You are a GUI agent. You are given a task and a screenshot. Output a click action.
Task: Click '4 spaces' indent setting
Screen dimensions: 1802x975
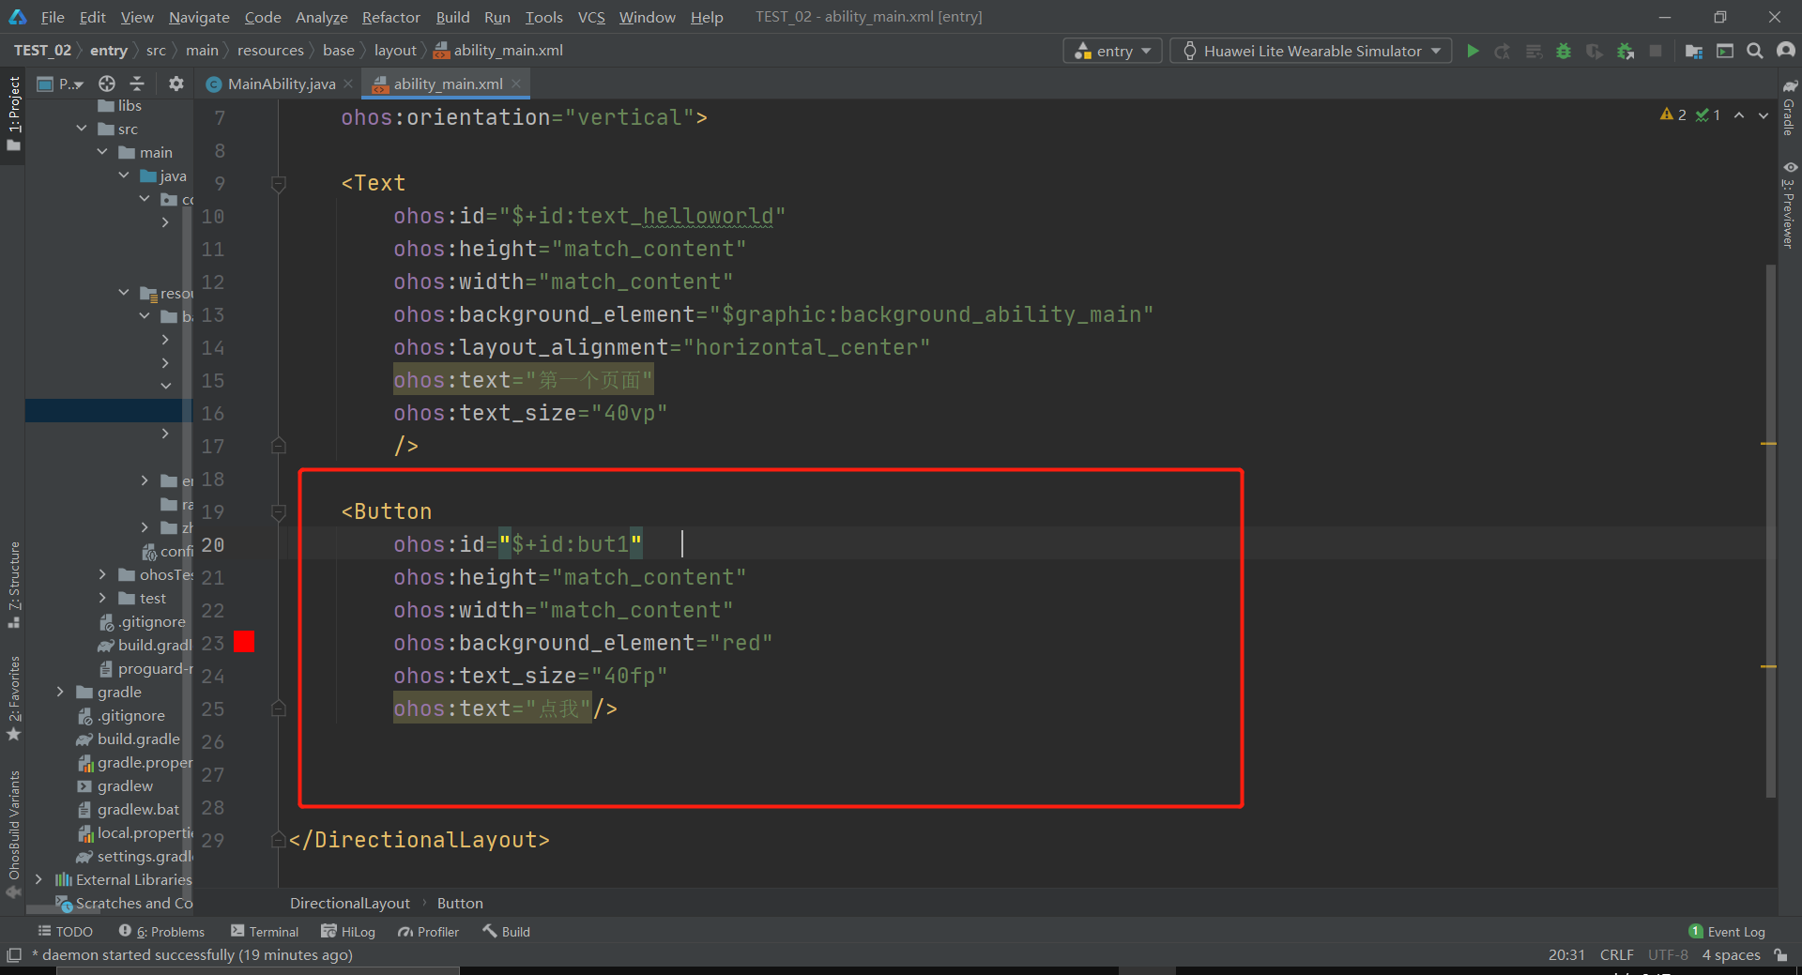coord(1732,954)
